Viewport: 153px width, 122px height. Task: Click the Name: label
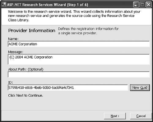point(13,39)
